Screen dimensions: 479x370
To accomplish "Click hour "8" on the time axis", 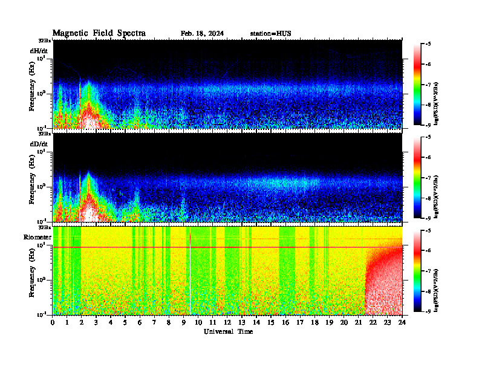I will point(169,322).
